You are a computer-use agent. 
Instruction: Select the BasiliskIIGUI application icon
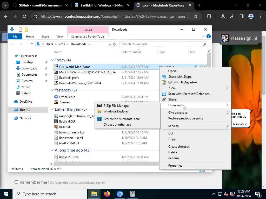click(x=56, y=121)
